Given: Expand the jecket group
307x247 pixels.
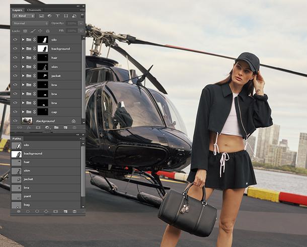Looking at the screenshot, I should (x=23, y=76).
